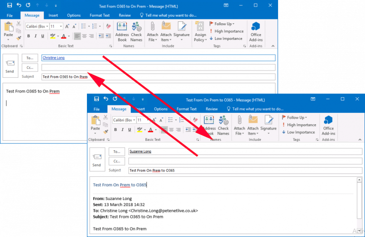
Task: Switch to Review tab in front window
Action: click(x=211, y=109)
